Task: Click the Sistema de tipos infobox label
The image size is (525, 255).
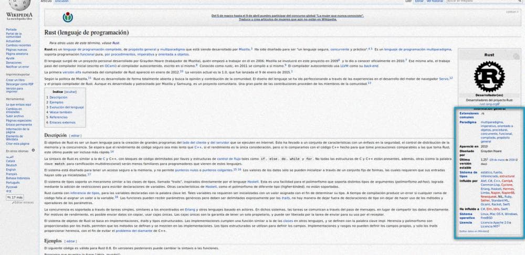Action: (468, 174)
